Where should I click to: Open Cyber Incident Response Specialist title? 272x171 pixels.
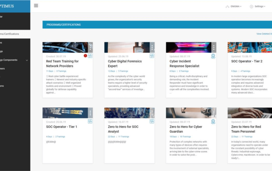(185, 64)
